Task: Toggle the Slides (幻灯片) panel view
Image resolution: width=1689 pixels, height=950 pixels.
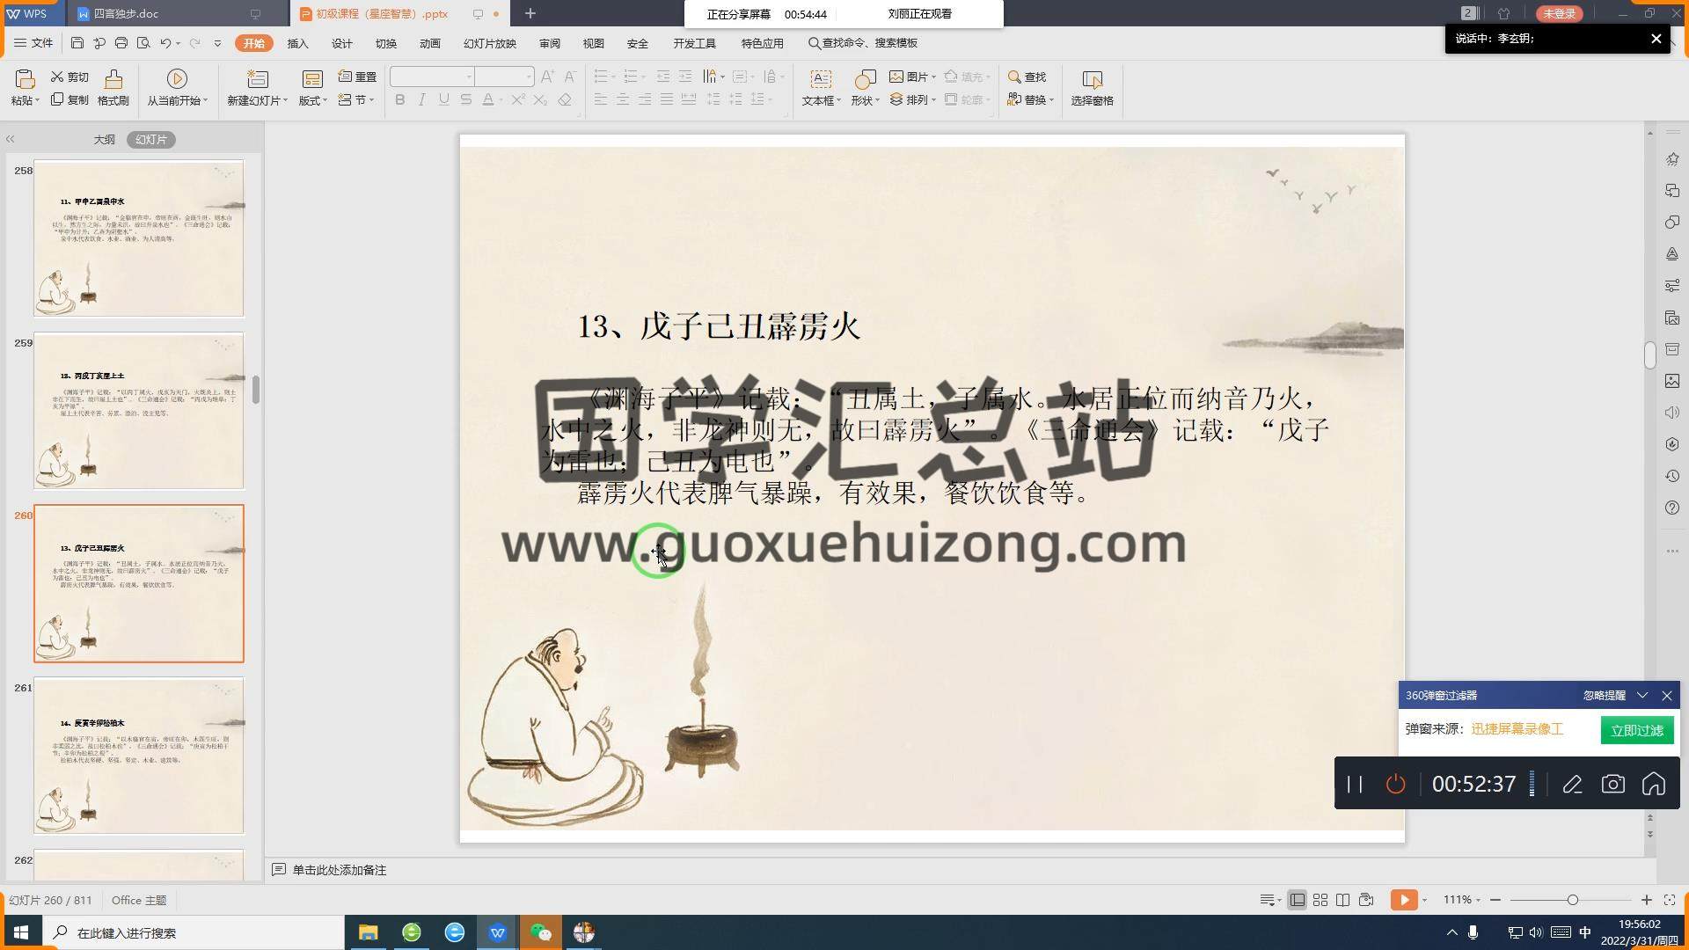Action: coord(150,139)
